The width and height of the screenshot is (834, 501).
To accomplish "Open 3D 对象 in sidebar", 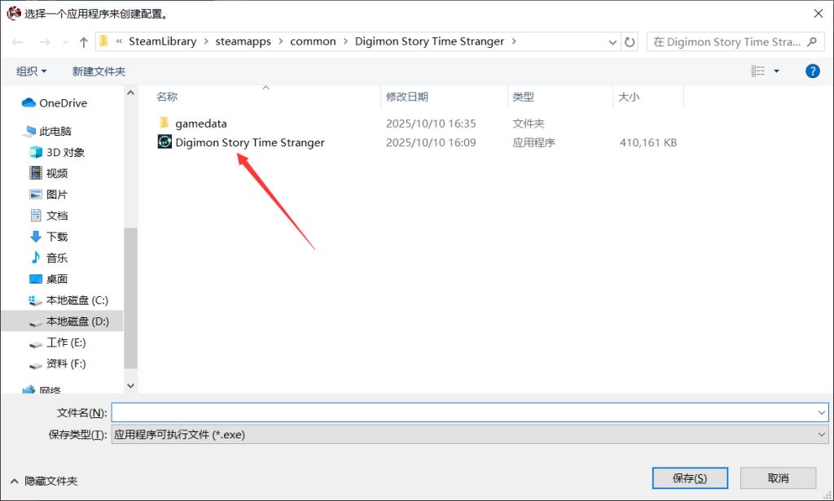I will 65,152.
